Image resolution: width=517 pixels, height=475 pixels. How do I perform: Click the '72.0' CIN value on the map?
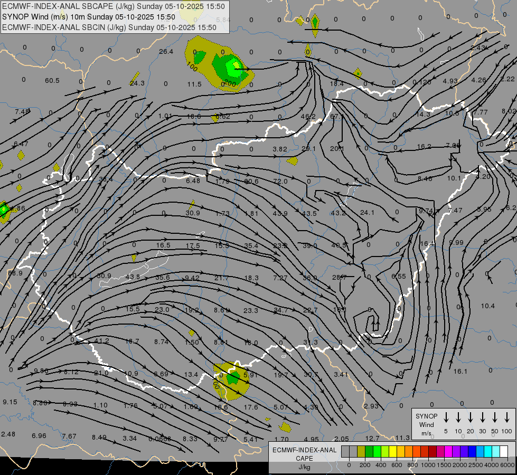tap(280, 182)
